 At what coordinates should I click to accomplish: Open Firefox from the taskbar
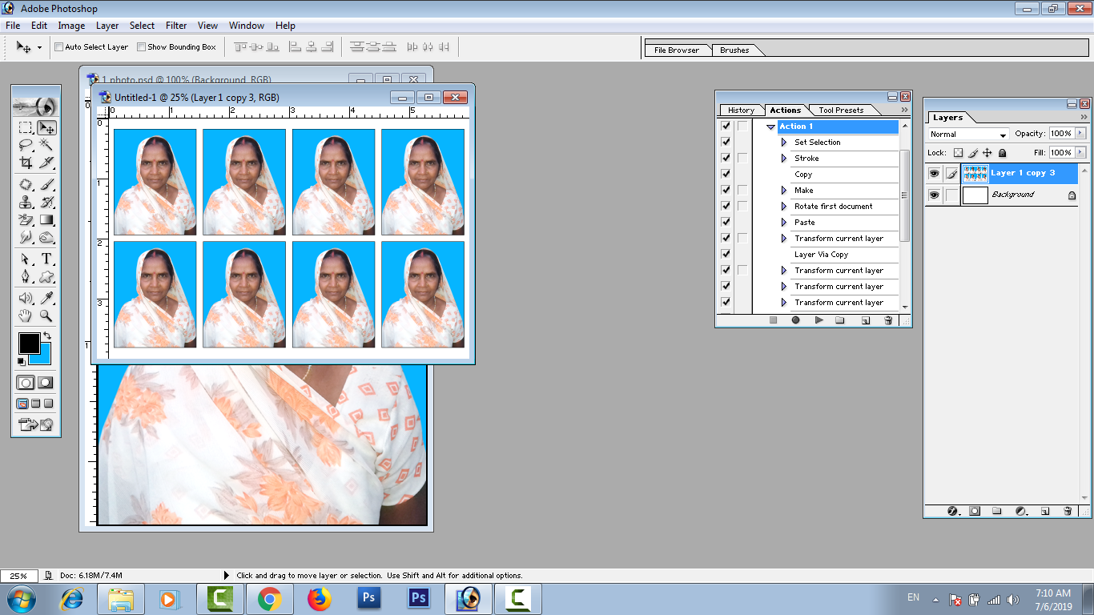[x=319, y=599]
